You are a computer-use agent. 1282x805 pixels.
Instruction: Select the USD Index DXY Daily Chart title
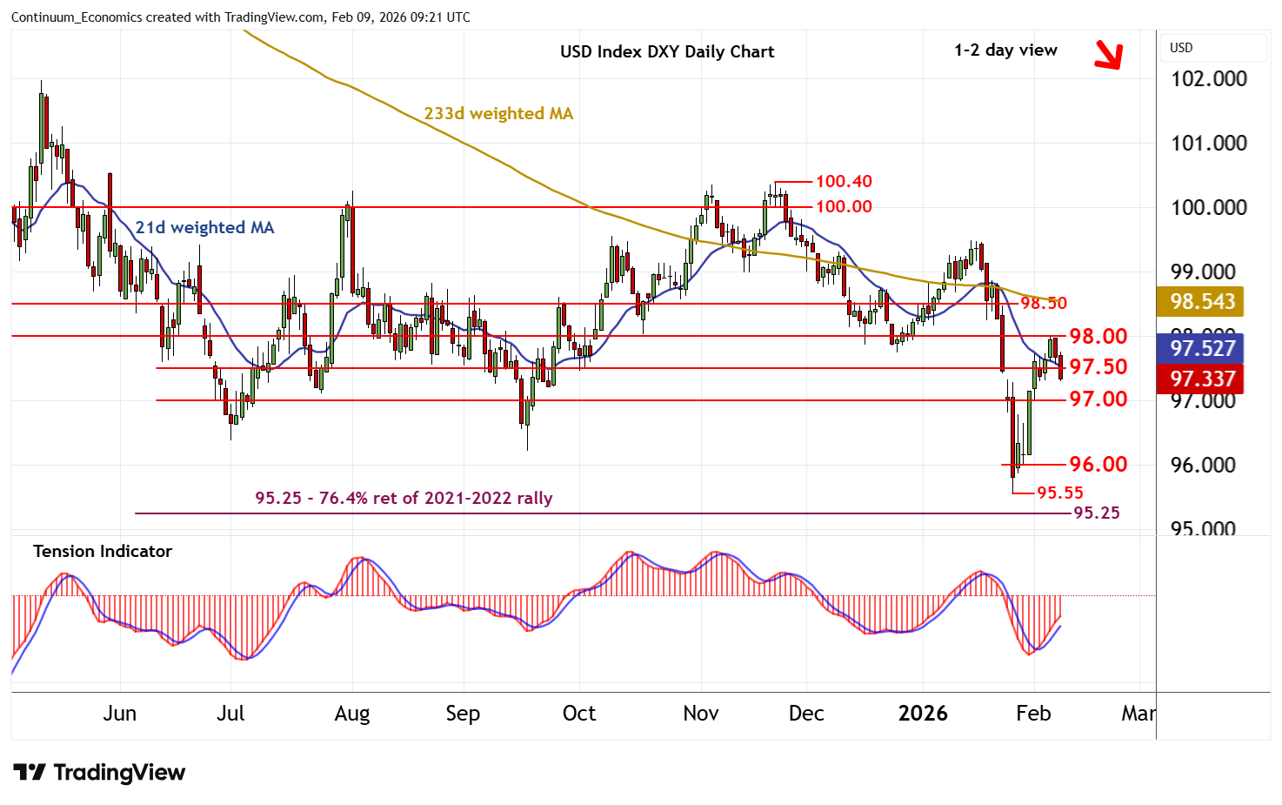tap(666, 51)
